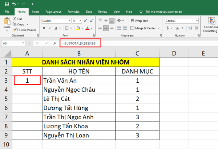The height and width of the screenshot is (149, 218).
Task: Click the Redo arrow icon
Action: 23,4
